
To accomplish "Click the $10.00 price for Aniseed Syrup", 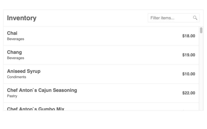I will [188, 74].
